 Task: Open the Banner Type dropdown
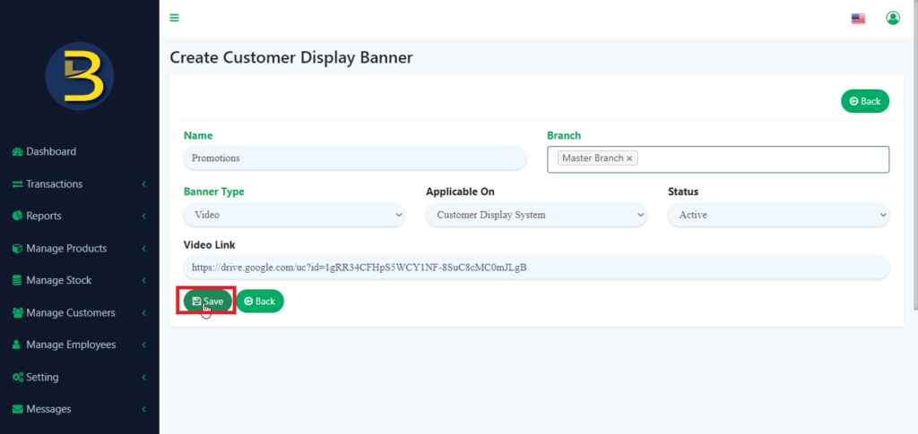[294, 215]
